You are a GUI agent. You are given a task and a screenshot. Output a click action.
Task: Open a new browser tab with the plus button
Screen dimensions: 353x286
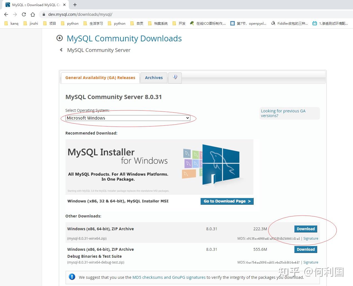pyautogui.click(x=75, y=4)
